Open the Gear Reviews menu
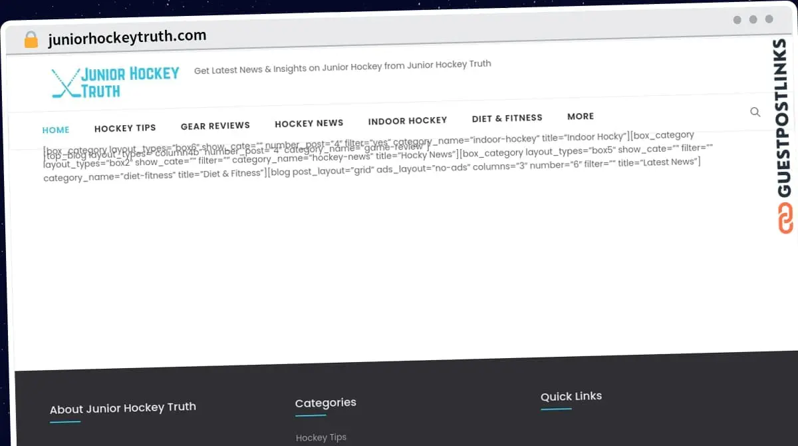798x446 pixels. tap(215, 125)
